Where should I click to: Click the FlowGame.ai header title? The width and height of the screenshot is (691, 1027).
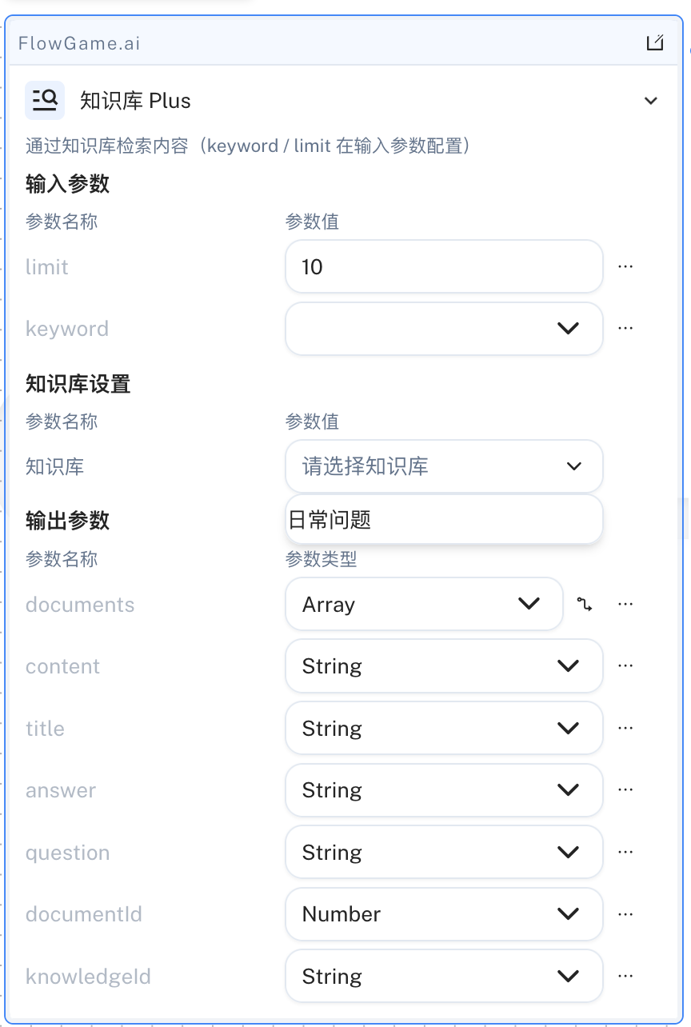(x=79, y=43)
